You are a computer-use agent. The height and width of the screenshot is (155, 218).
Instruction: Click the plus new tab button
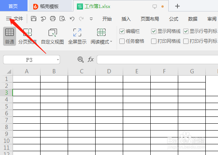pos(177,6)
